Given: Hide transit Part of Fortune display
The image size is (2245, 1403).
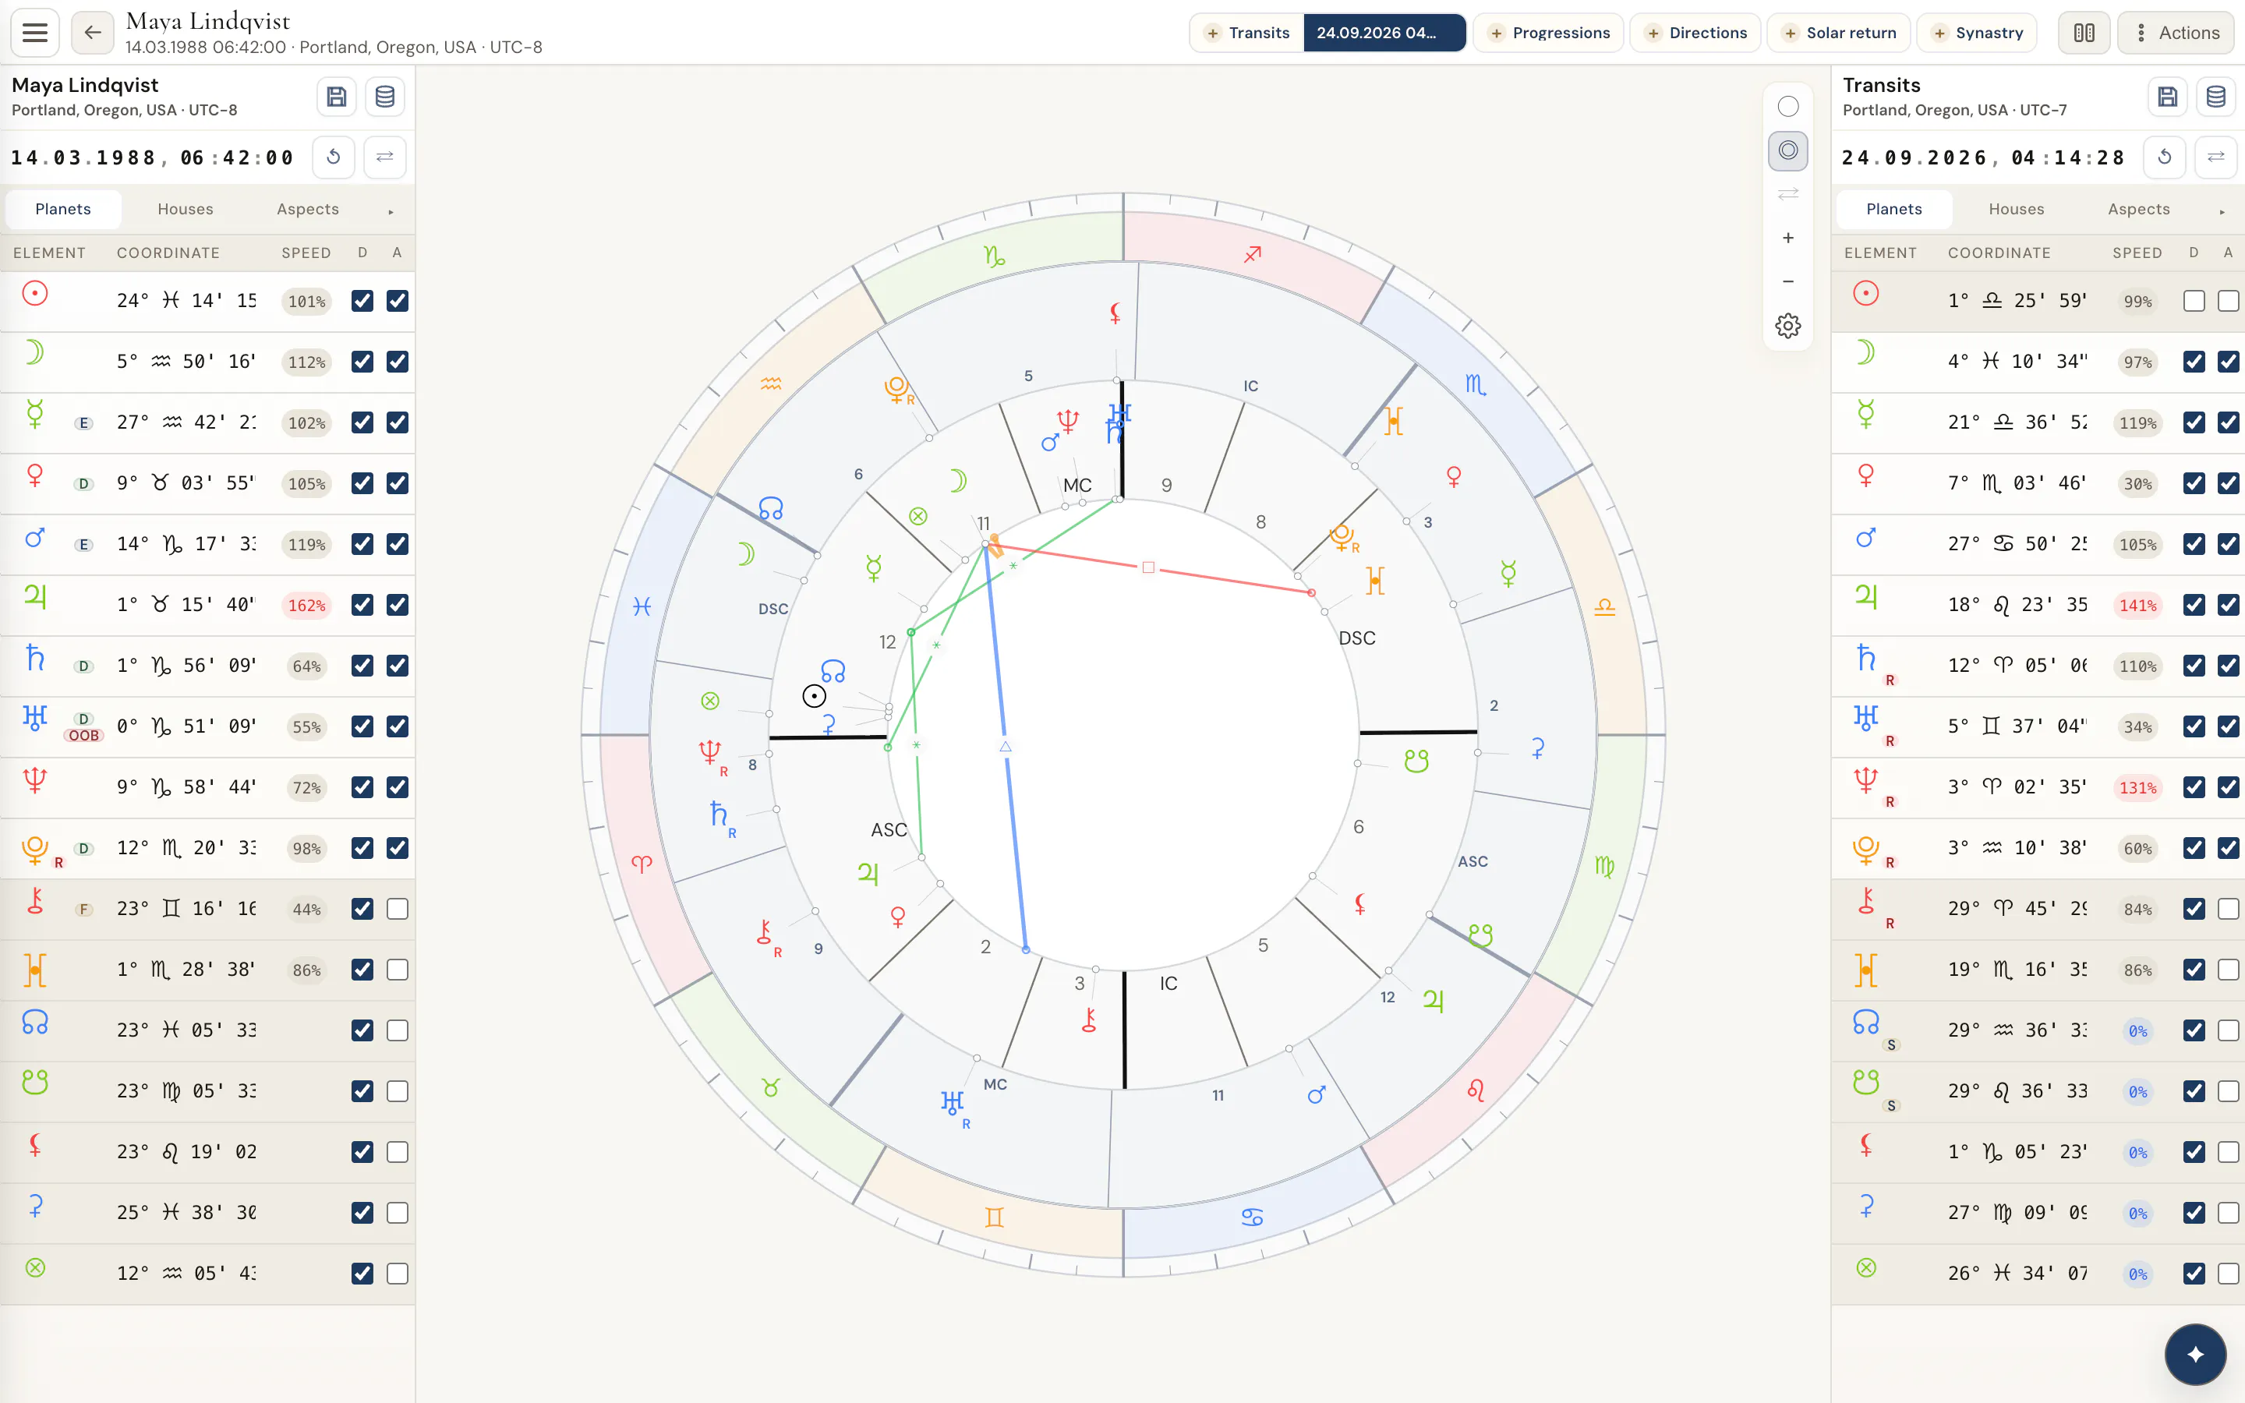Looking at the screenshot, I should coord(2194,1273).
